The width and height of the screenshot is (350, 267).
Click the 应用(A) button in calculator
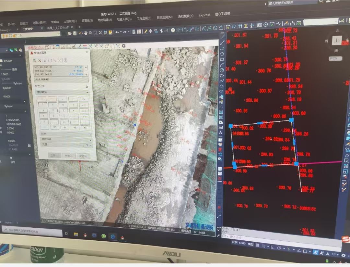tap(54, 155)
